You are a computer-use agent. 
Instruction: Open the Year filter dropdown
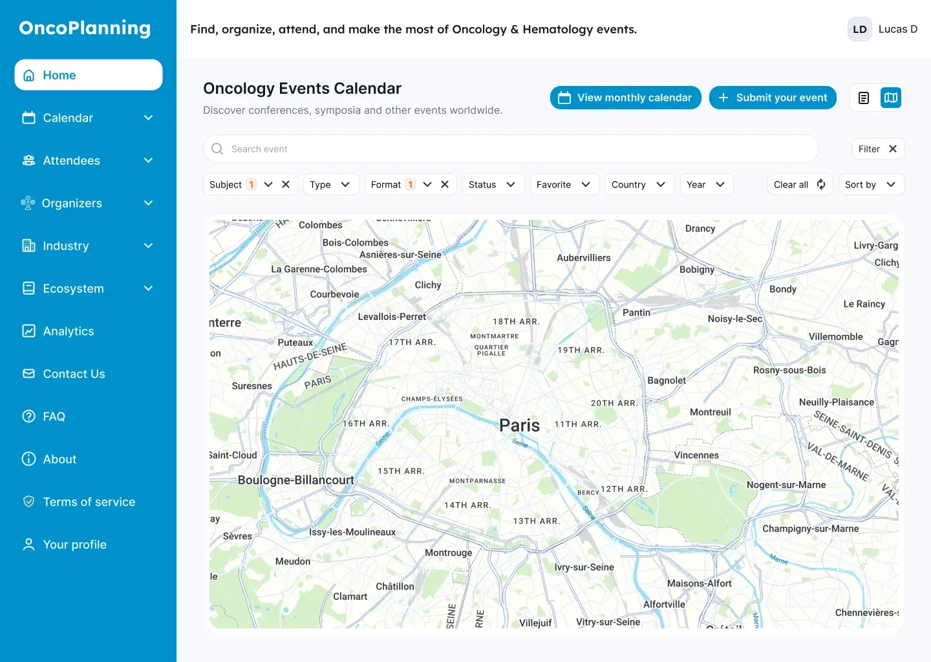tap(707, 184)
